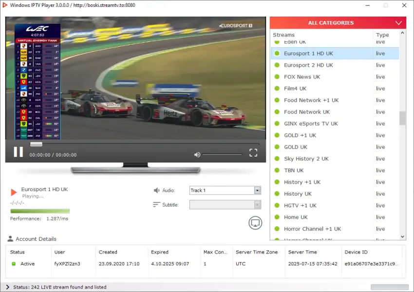414x292 pixels.
Task: Select the GOLD +1 UK stream
Action: point(335,135)
